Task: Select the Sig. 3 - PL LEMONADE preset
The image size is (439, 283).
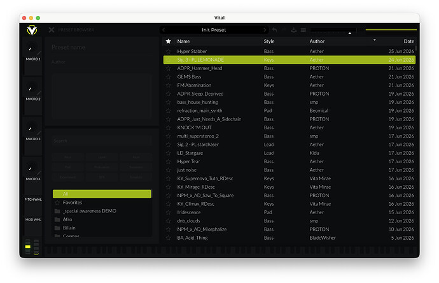Action: pyautogui.click(x=289, y=60)
